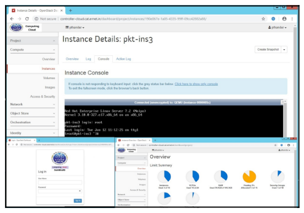Open a new browser tab with plus icon
304x213 pixels.
(x=70, y=11)
